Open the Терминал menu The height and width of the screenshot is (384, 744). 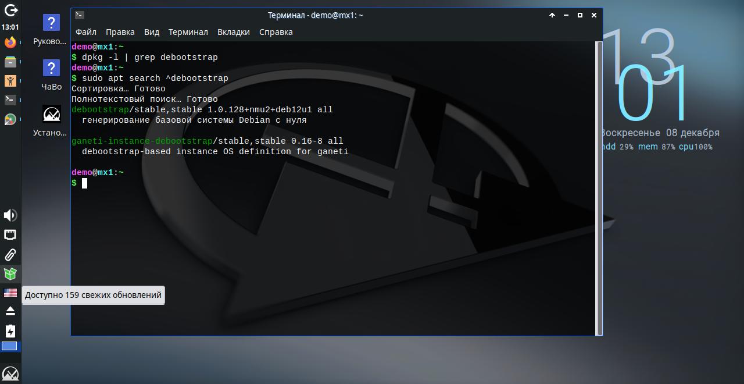[188, 32]
